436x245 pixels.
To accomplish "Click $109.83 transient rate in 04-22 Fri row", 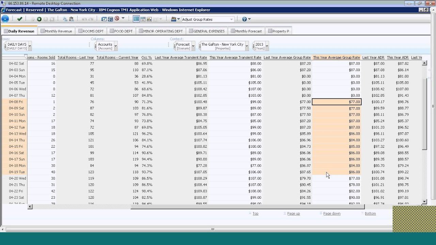I will [181, 191].
